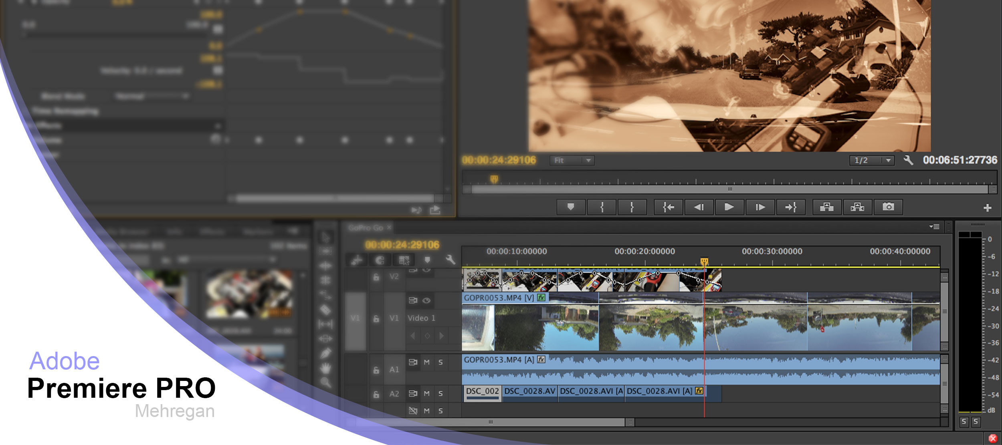Viewport: 1002px width, 445px height.
Task: Select the Track Select tool
Action: click(325, 251)
